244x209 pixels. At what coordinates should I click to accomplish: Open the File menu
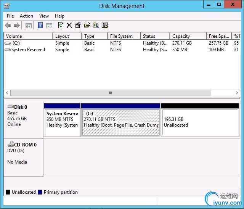(x=10, y=16)
